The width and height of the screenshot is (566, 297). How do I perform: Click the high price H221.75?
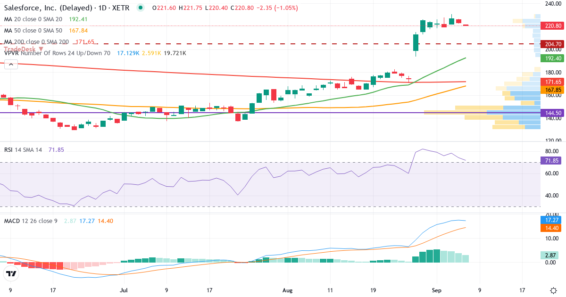pyautogui.click(x=191, y=8)
